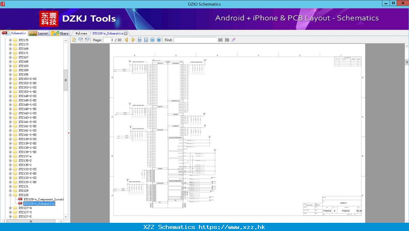The width and height of the screenshot is (409, 231).
Task: Expand the XT2169 folder
Action: [10, 49]
